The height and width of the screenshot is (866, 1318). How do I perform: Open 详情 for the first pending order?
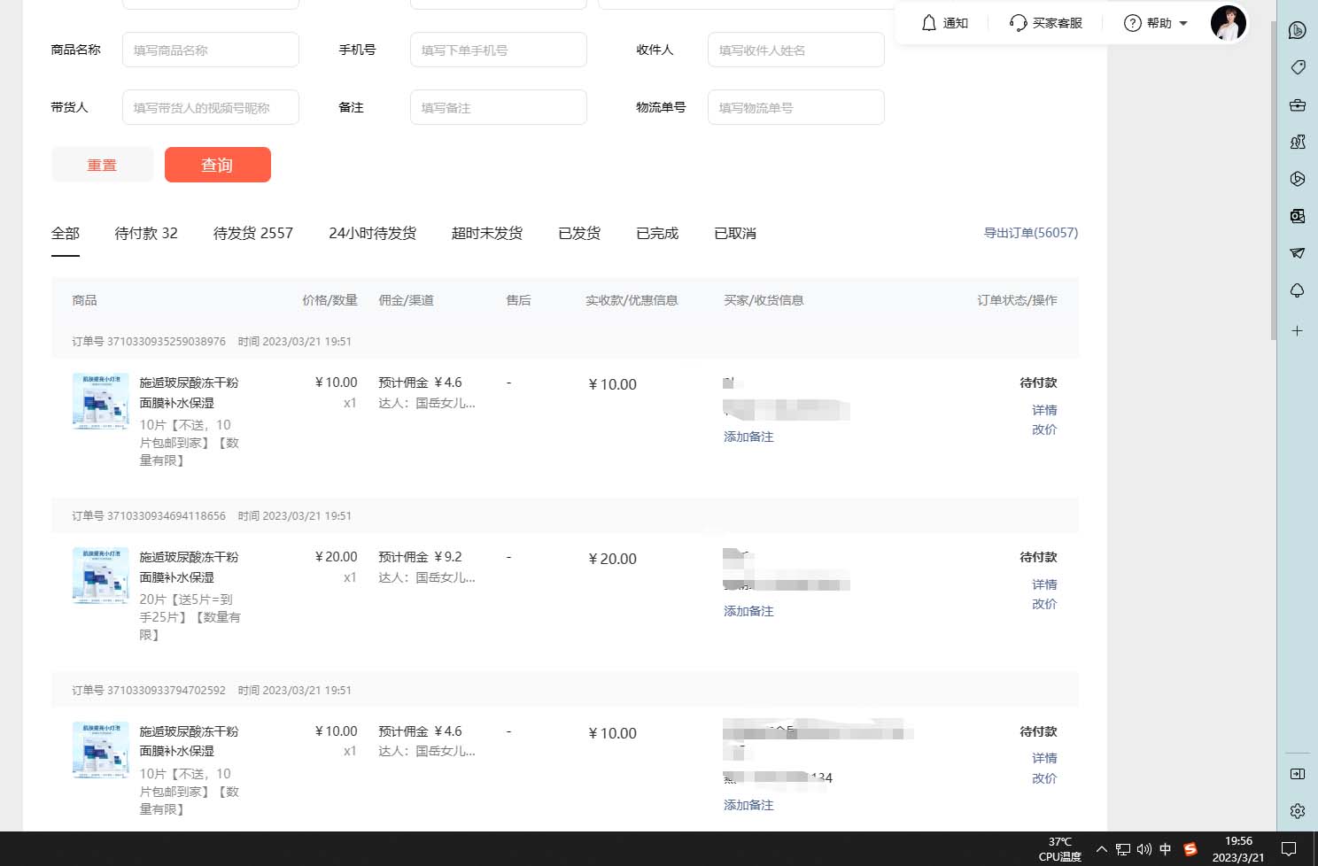coord(1043,410)
